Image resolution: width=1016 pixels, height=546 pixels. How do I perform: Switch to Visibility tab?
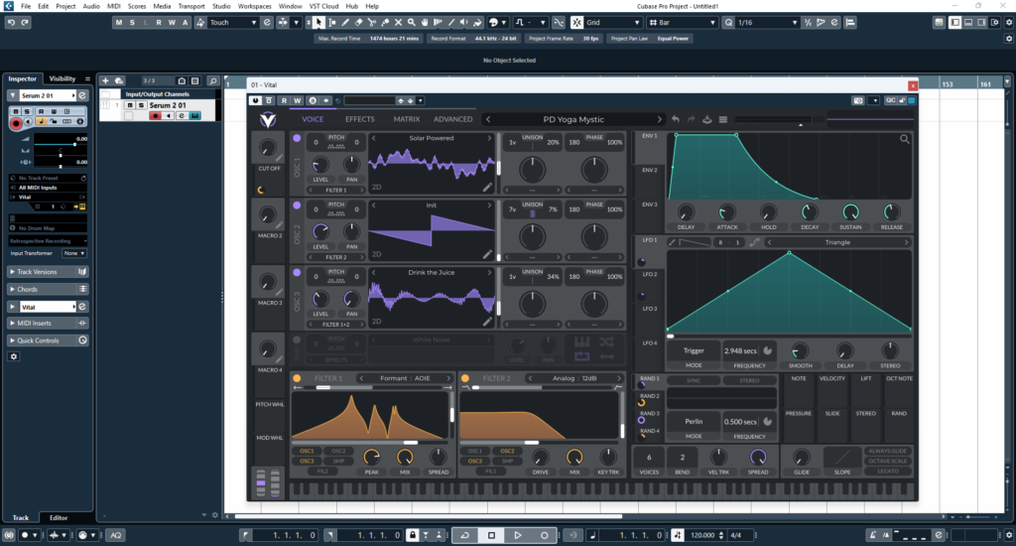coord(63,78)
